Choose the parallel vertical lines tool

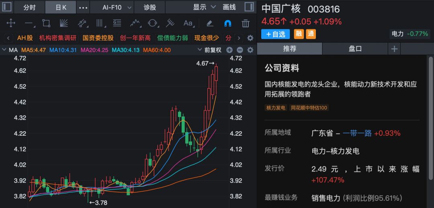[99, 23]
